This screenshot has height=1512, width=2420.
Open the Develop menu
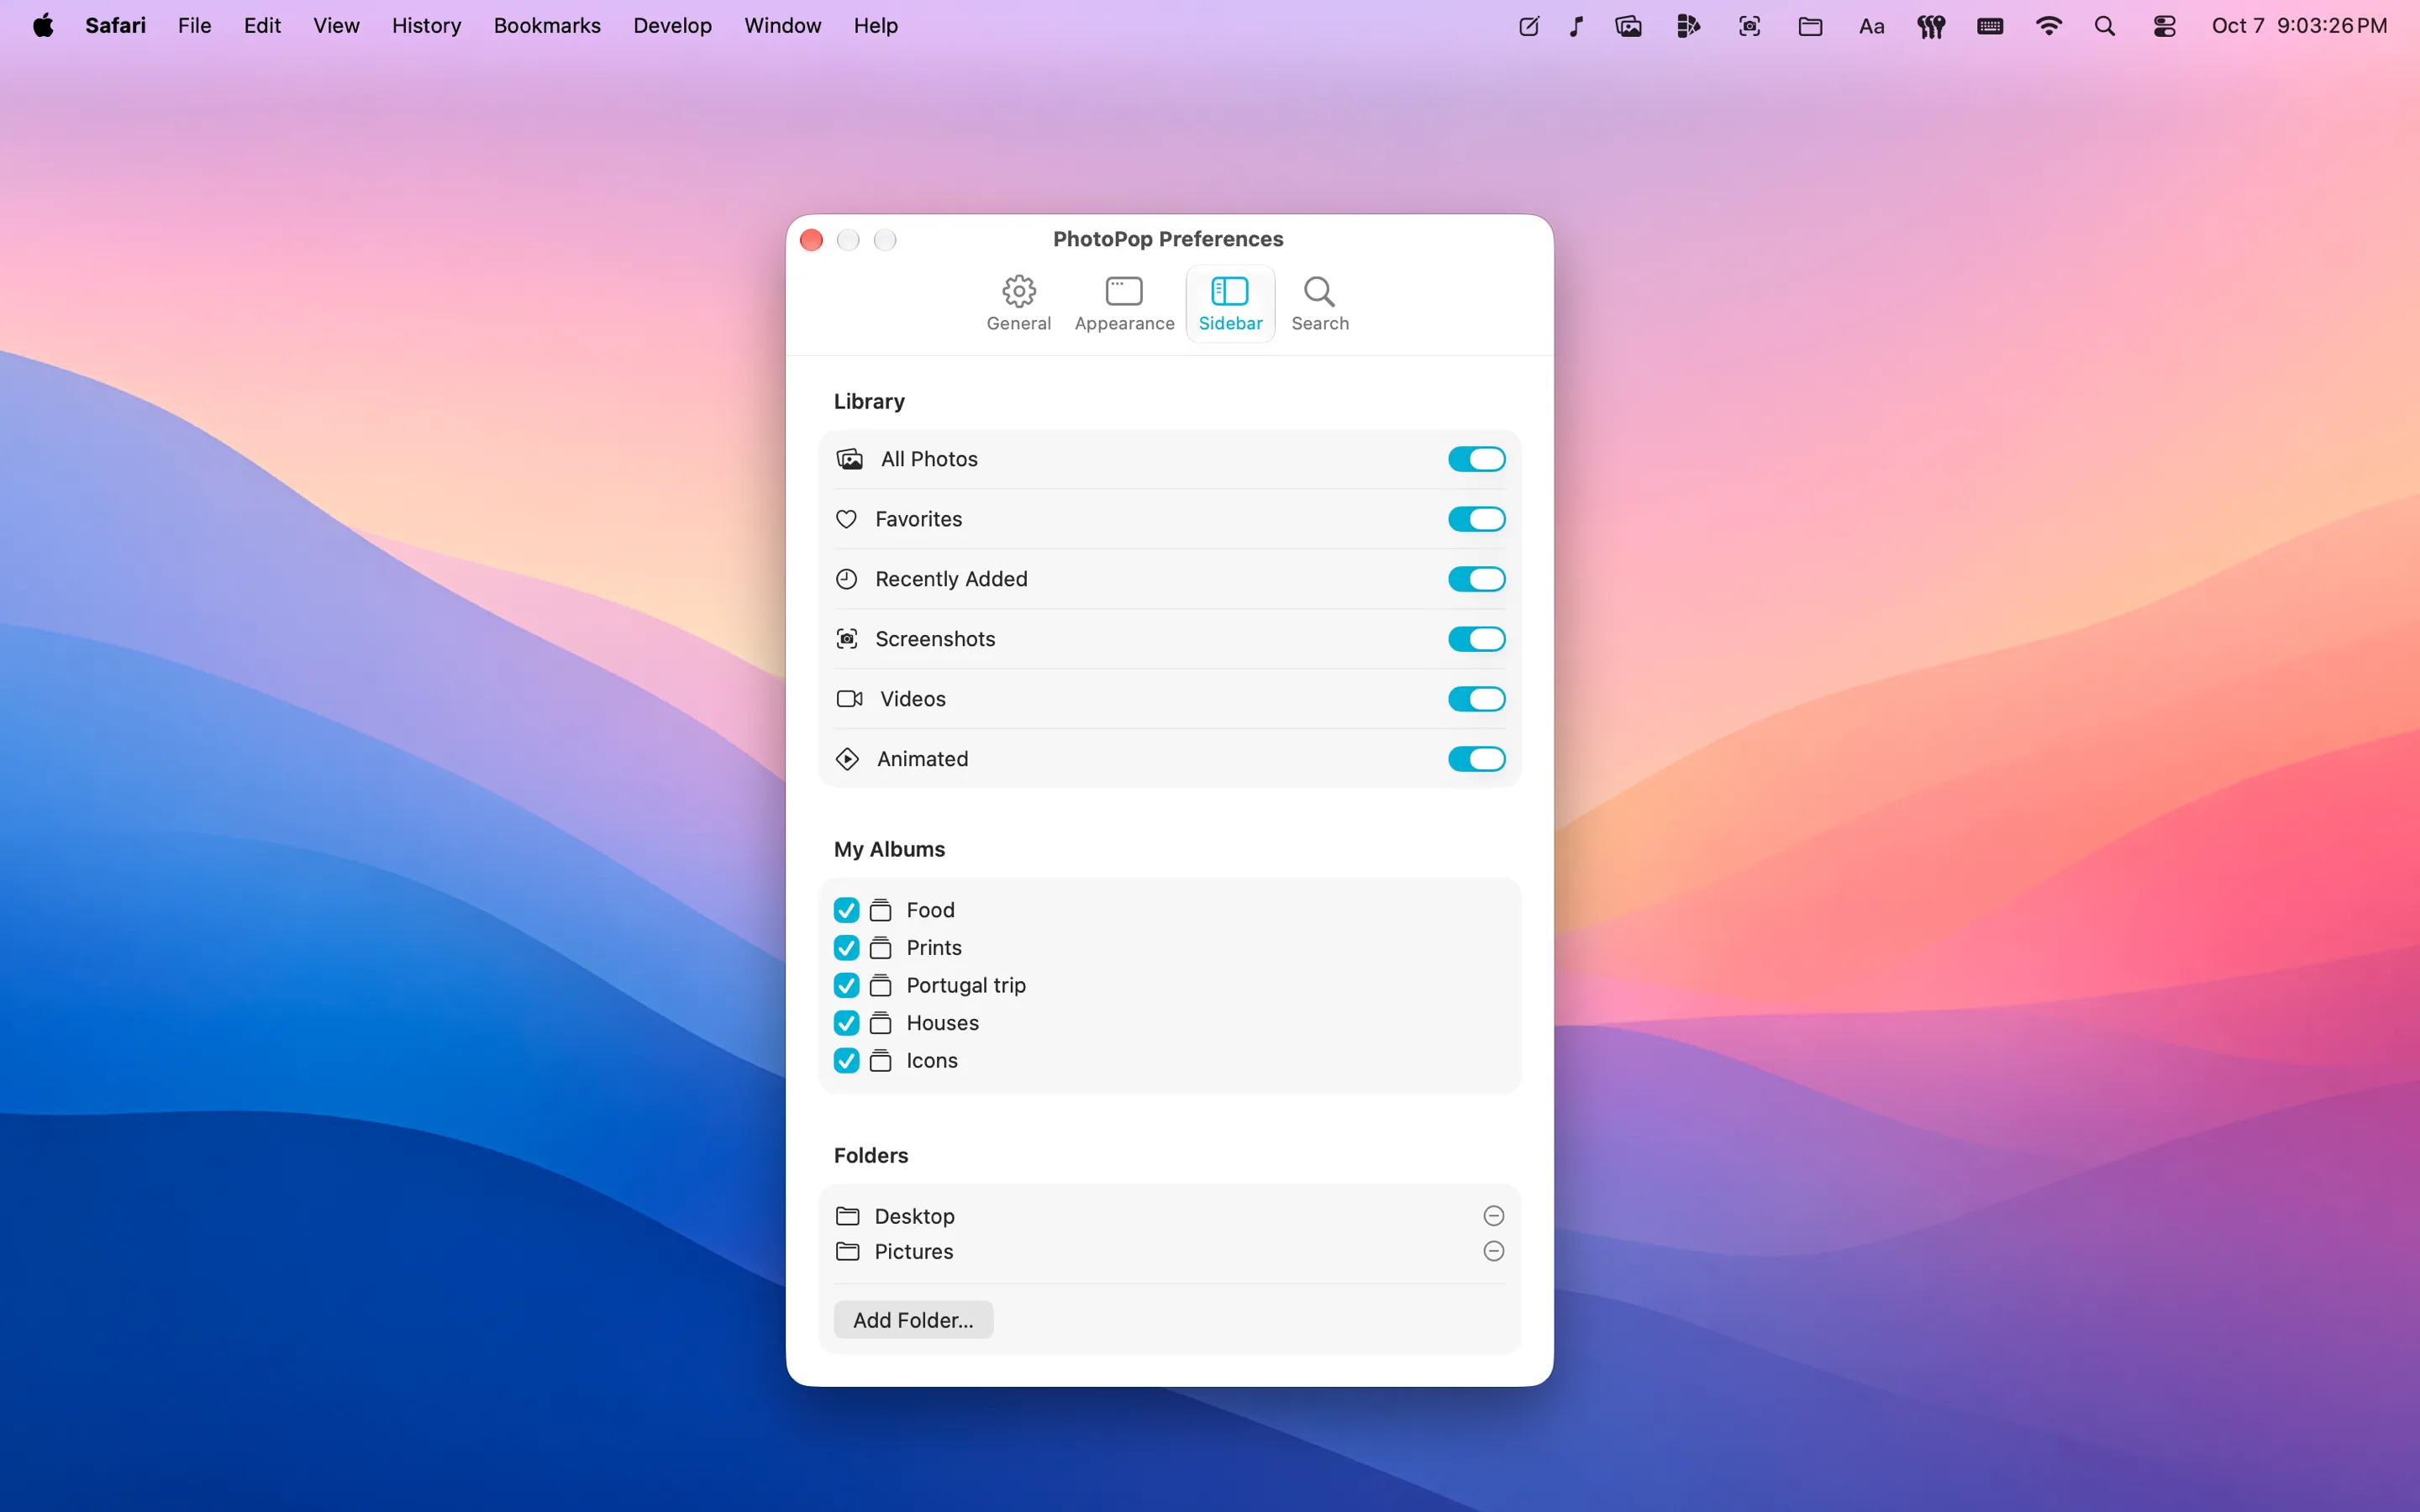pyautogui.click(x=672, y=26)
